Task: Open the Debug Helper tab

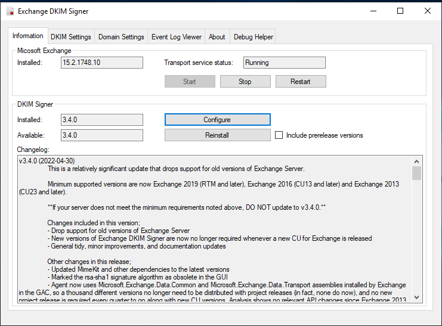Action: click(x=253, y=37)
